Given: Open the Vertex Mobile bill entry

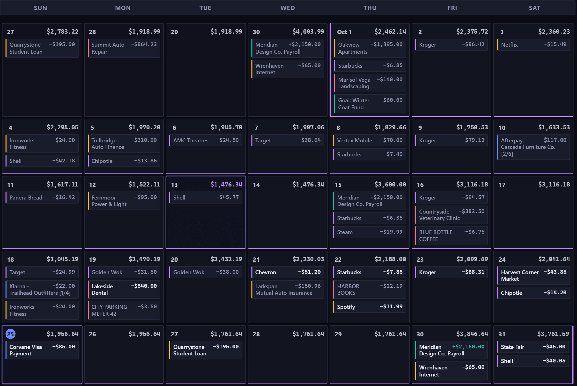Looking at the screenshot, I should coord(370,140).
